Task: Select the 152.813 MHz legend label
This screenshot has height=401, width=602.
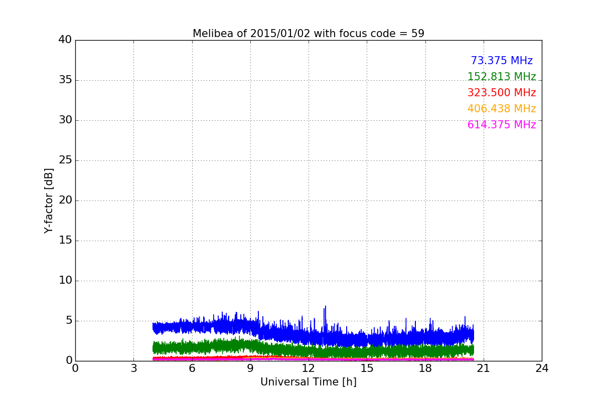Action: pos(502,77)
